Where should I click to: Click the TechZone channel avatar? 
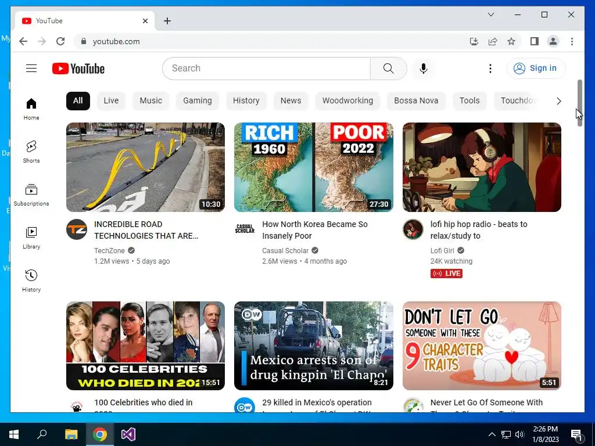pyautogui.click(x=77, y=229)
